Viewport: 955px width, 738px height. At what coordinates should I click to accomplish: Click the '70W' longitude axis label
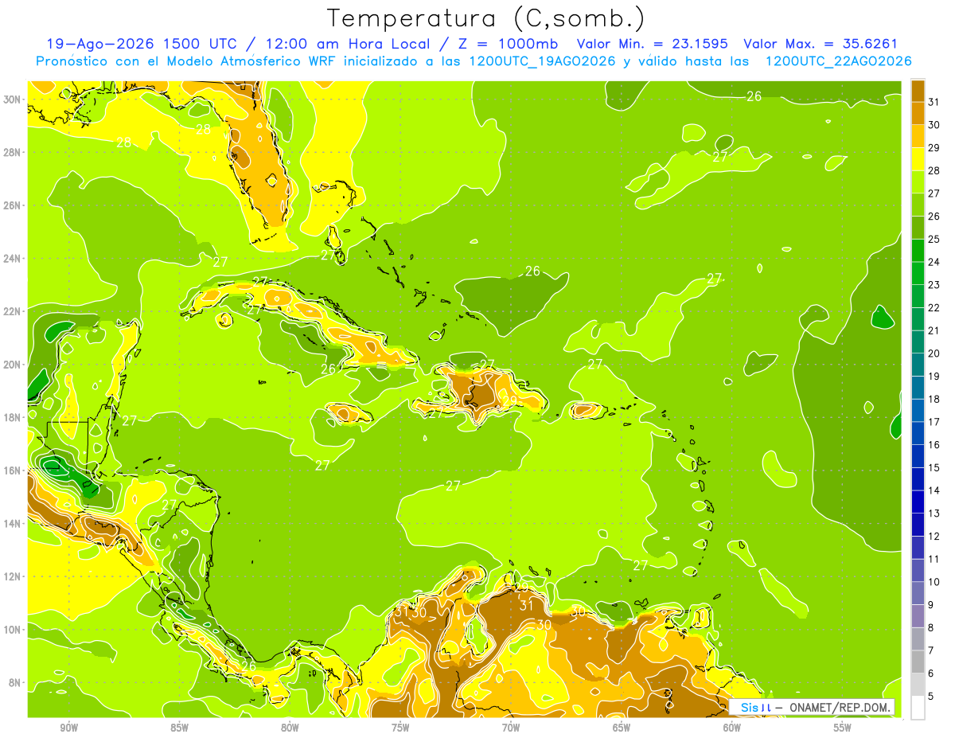511,728
